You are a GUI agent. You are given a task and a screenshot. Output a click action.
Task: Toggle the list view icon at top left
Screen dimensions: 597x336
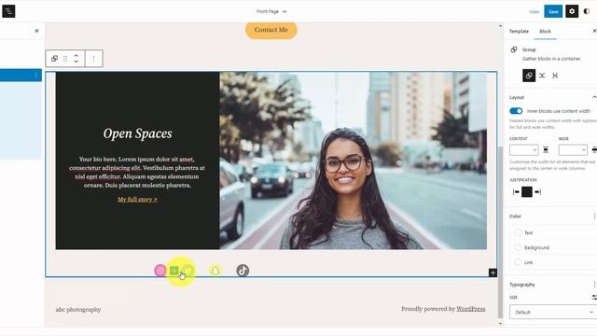pos(8,11)
